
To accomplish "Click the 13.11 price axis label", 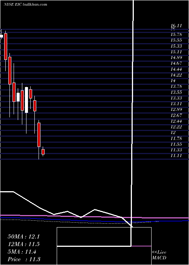I will (176, 104).
